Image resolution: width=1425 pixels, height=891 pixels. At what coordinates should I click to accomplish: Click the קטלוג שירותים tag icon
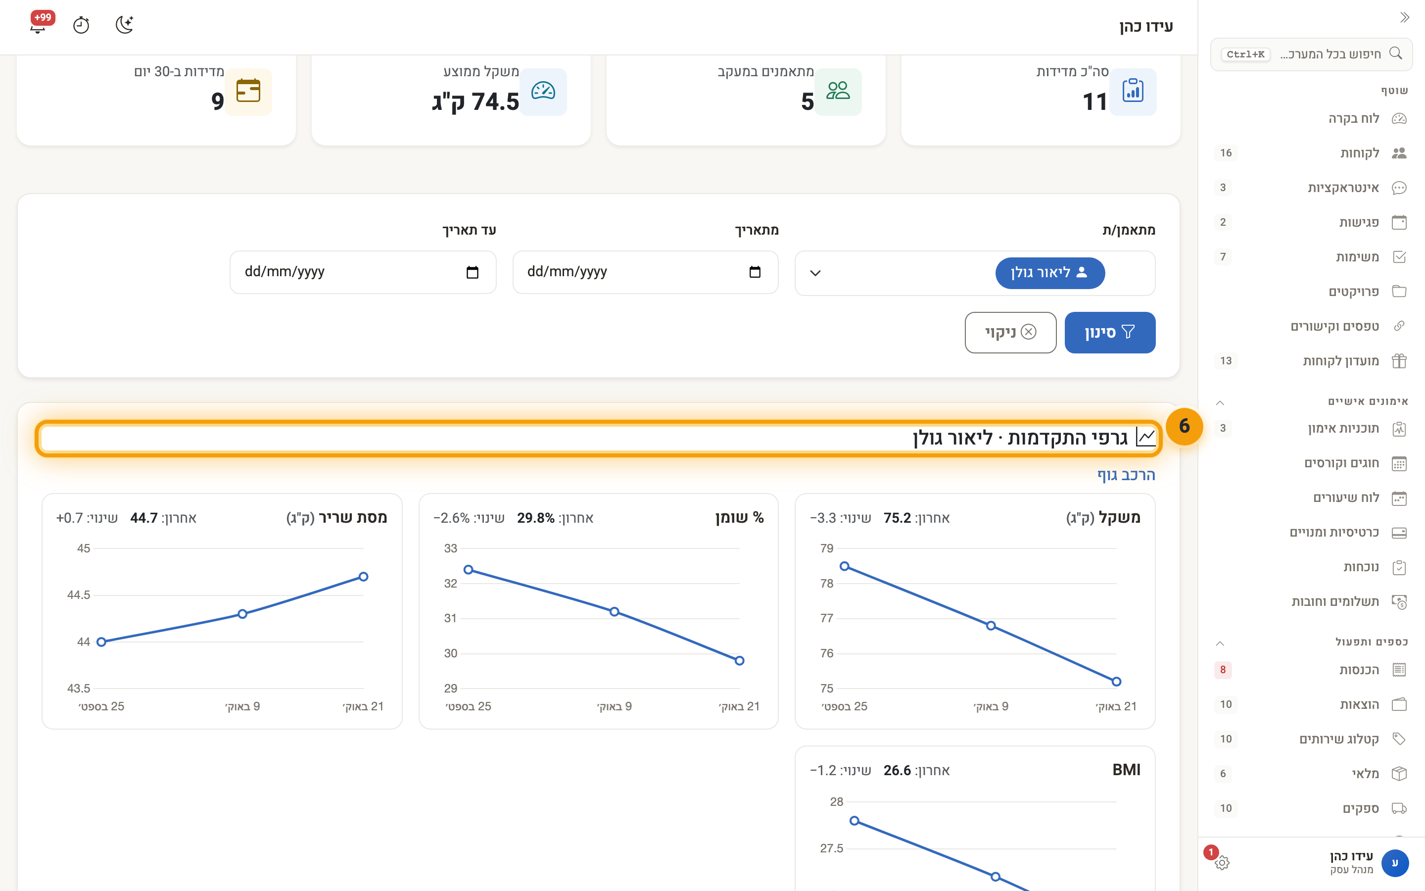click(x=1399, y=739)
